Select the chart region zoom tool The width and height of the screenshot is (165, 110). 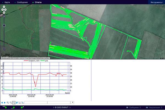14,103
